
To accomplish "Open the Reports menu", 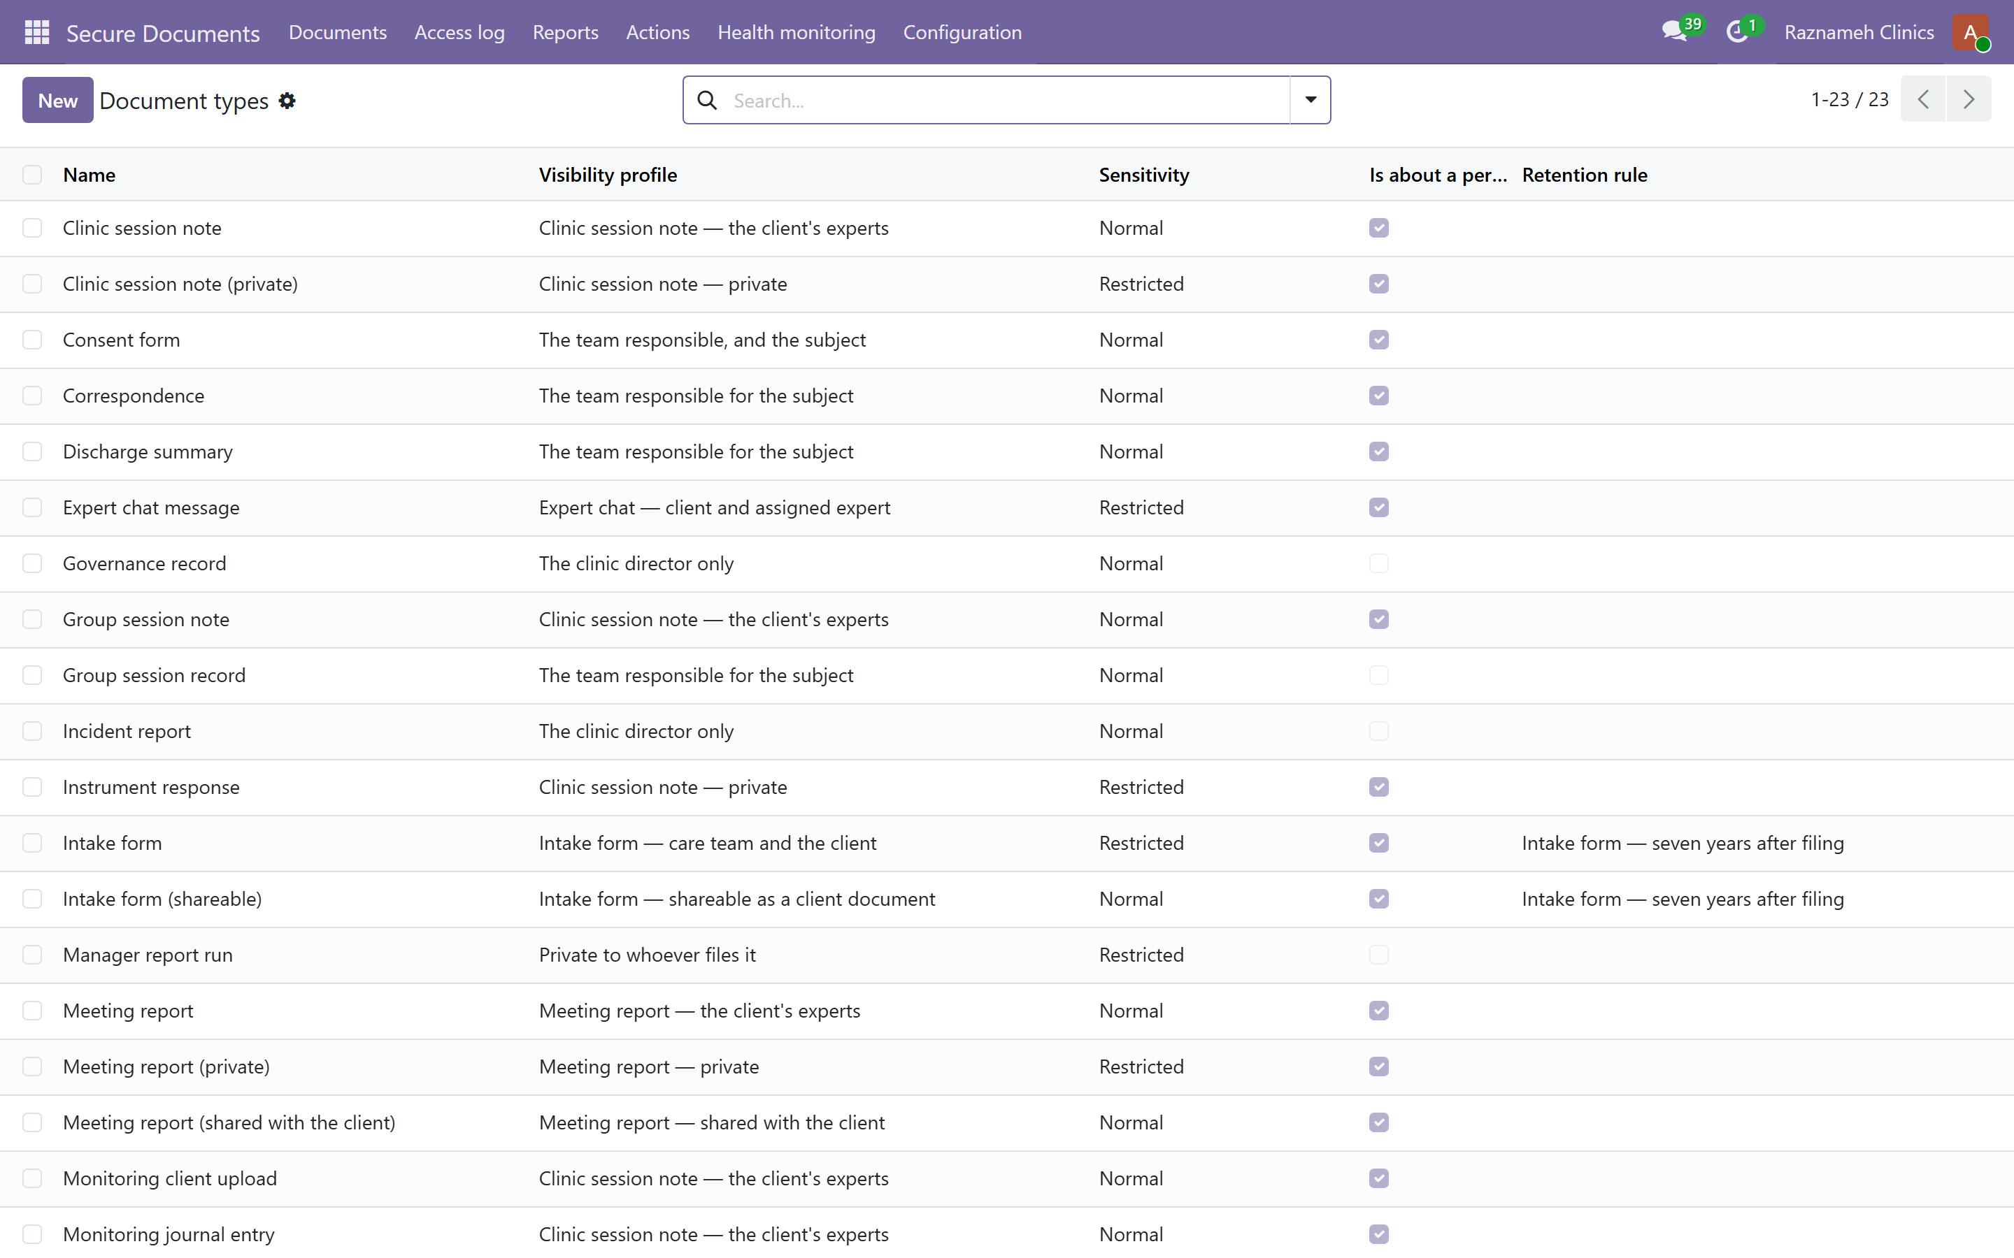I will coord(565,32).
